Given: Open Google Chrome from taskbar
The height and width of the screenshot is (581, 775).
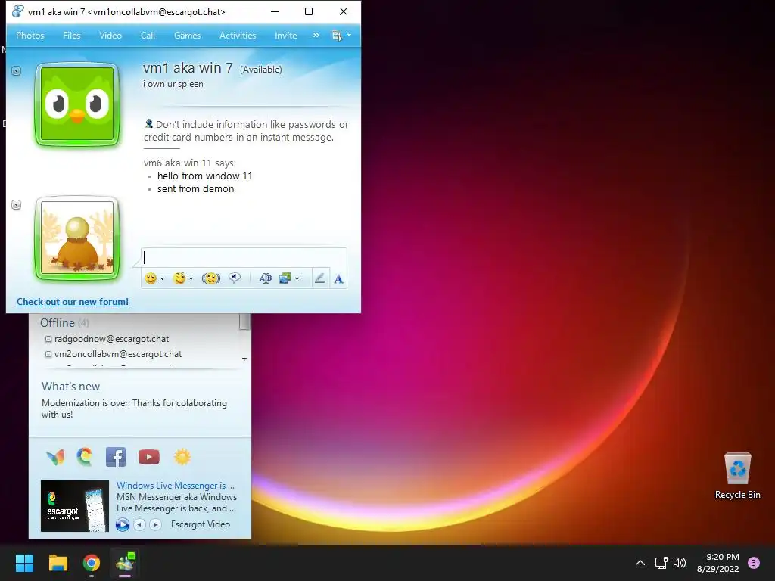Looking at the screenshot, I should coord(92,563).
